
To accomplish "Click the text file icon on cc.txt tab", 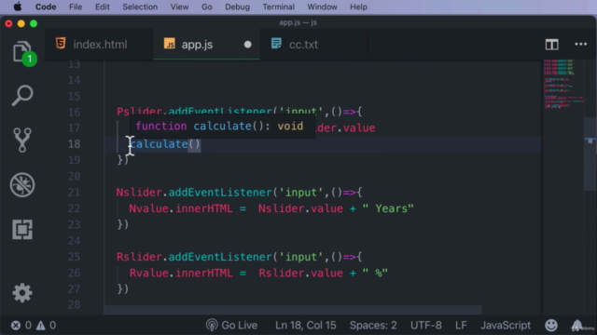I will click(x=276, y=44).
